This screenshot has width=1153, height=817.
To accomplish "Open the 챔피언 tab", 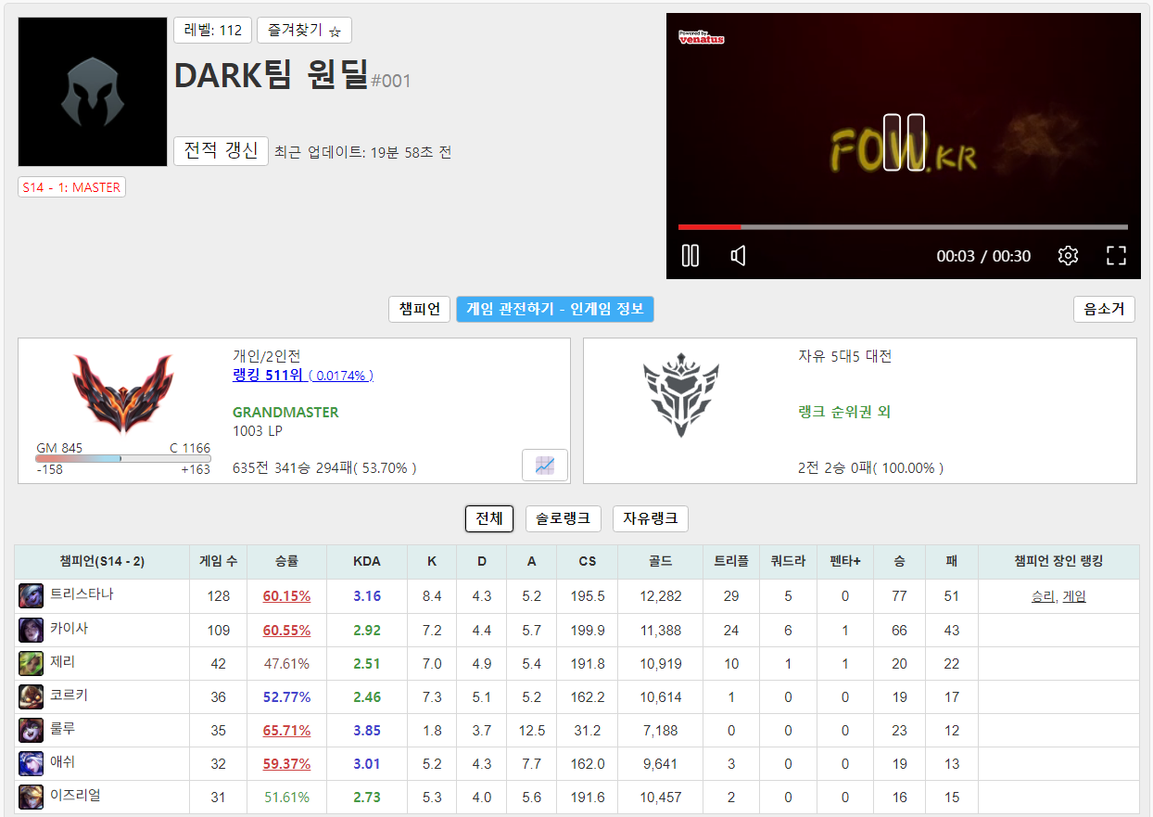I will point(419,309).
